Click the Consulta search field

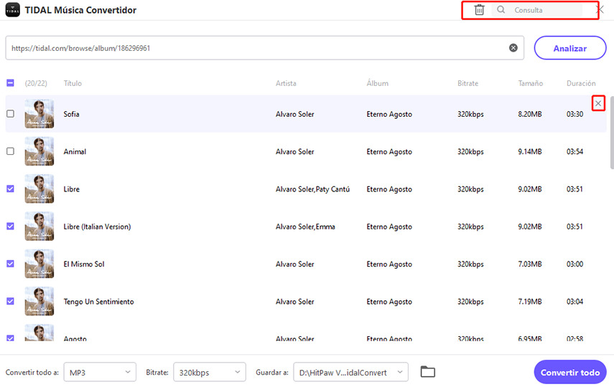coord(537,10)
